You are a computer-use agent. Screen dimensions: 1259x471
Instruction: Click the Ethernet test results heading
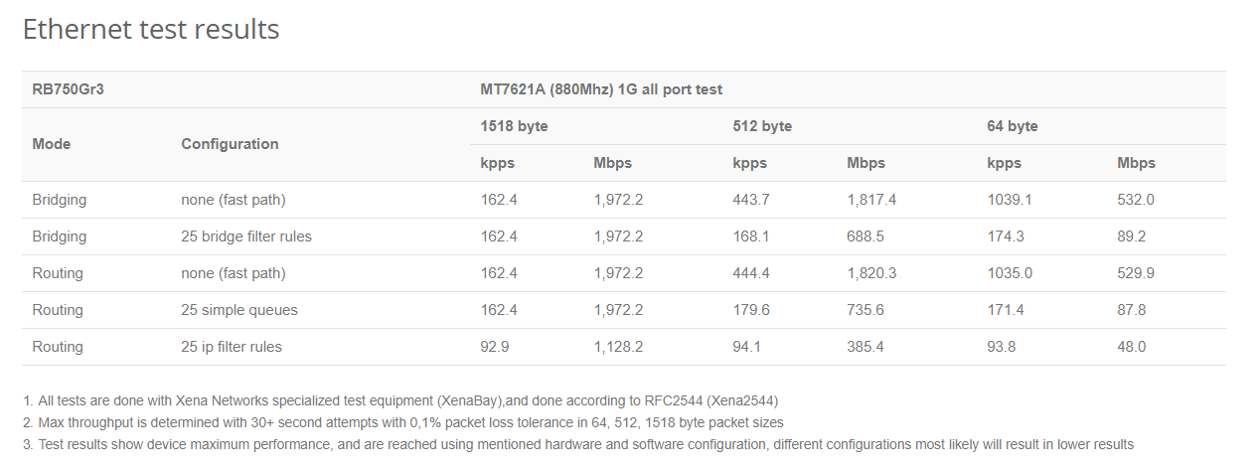[x=151, y=30]
